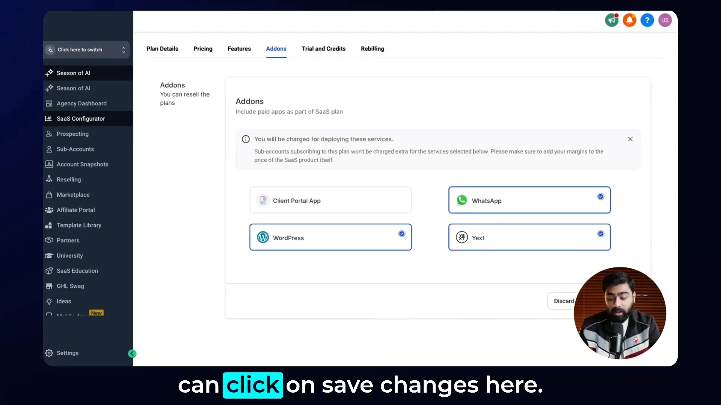Click the Marketplace bag icon

pyautogui.click(x=49, y=195)
